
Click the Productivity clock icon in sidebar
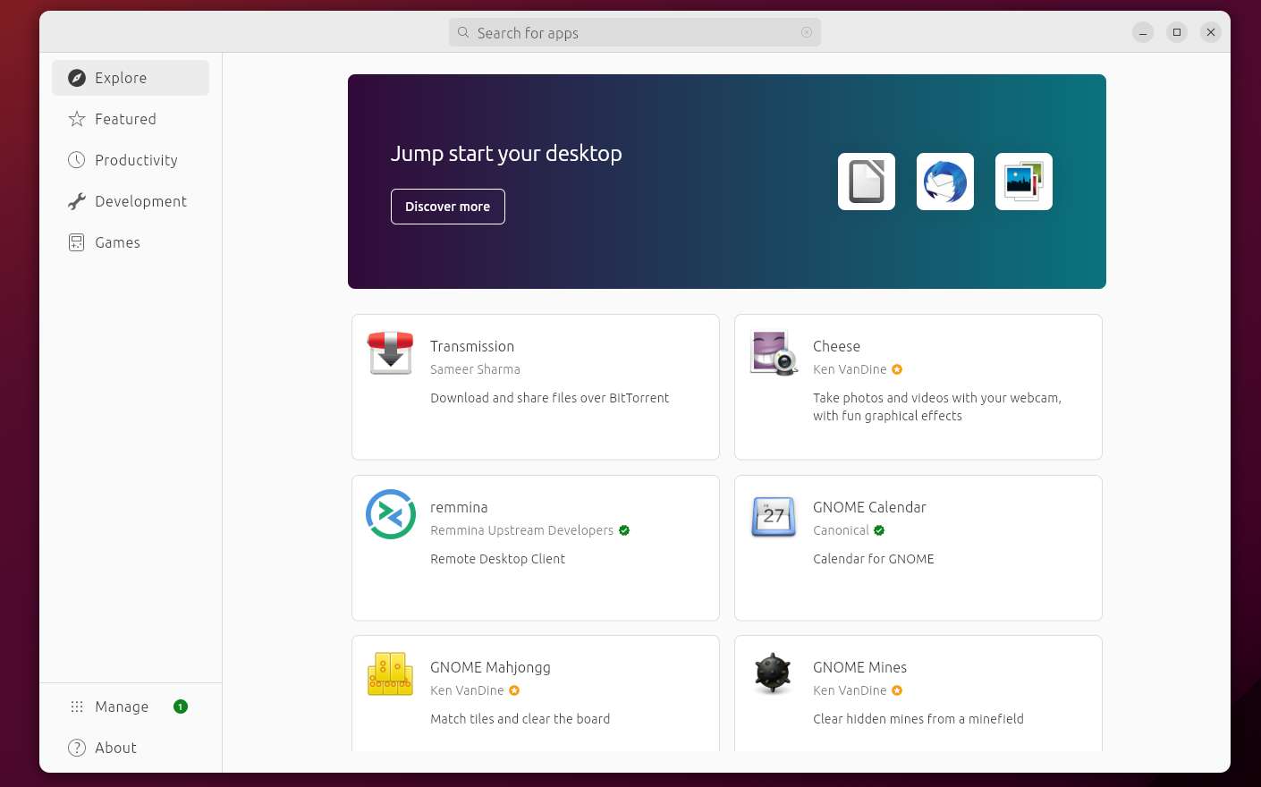[x=77, y=160]
